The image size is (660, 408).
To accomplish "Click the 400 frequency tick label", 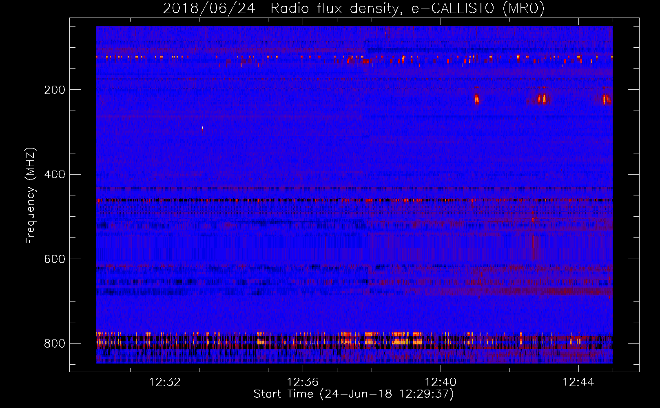I will click(x=55, y=175).
